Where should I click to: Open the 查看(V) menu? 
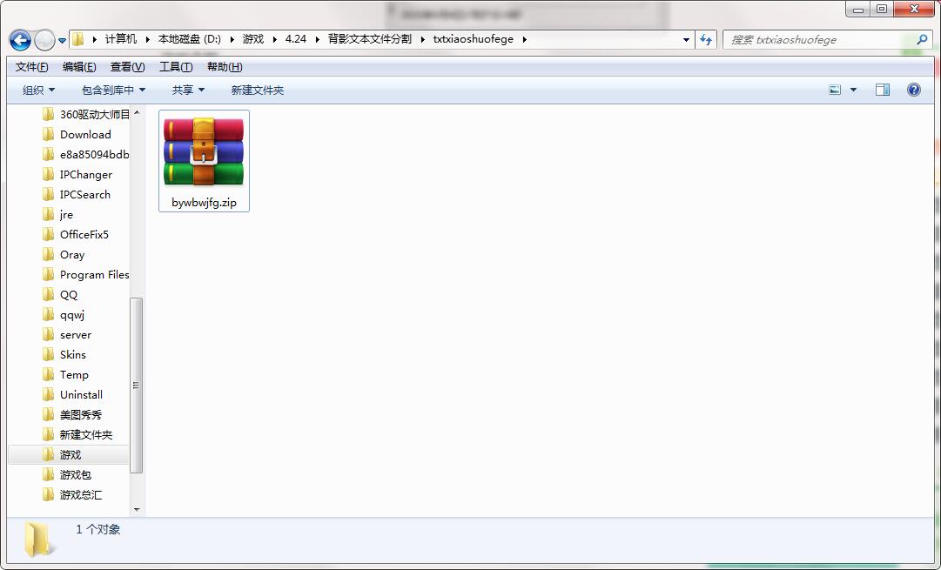point(127,67)
